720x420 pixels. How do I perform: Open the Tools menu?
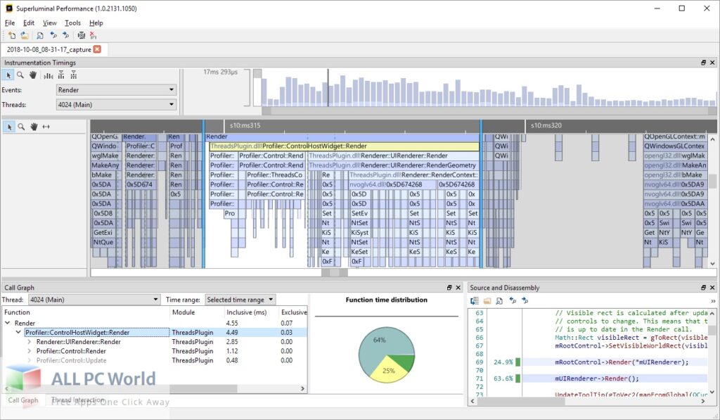point(72,23)
